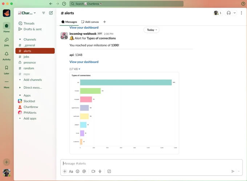
Task: View channel members avatar count
Action: (218, 13)
